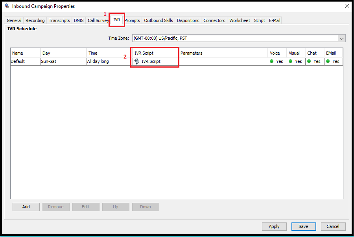The width and height of the screenshot is (354, 237).
Task: Click the Inbound Campaign Properties title icon
Action: 7,6
